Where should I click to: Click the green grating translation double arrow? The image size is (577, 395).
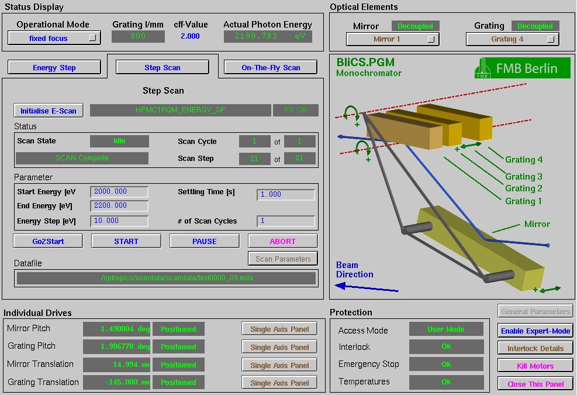pos(471,146)
